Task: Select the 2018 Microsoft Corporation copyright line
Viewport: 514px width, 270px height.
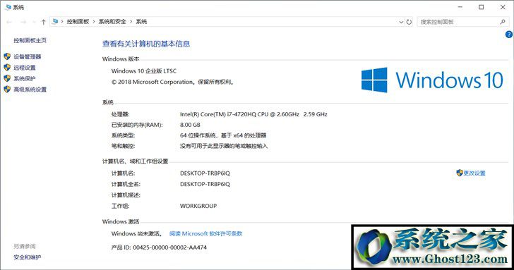Action: coord(173,82)
